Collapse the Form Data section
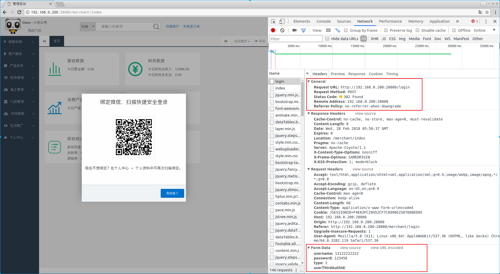This screenshot has height=274, width=500. click(x=309, y=248)
